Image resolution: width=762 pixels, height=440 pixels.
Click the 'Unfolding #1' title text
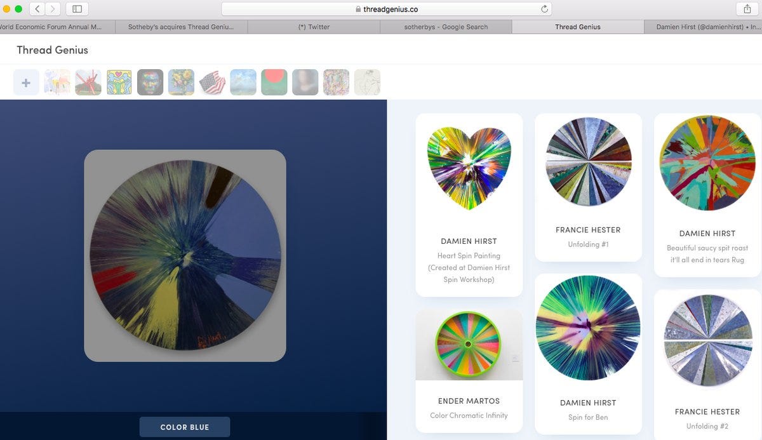tap(589, 244)
